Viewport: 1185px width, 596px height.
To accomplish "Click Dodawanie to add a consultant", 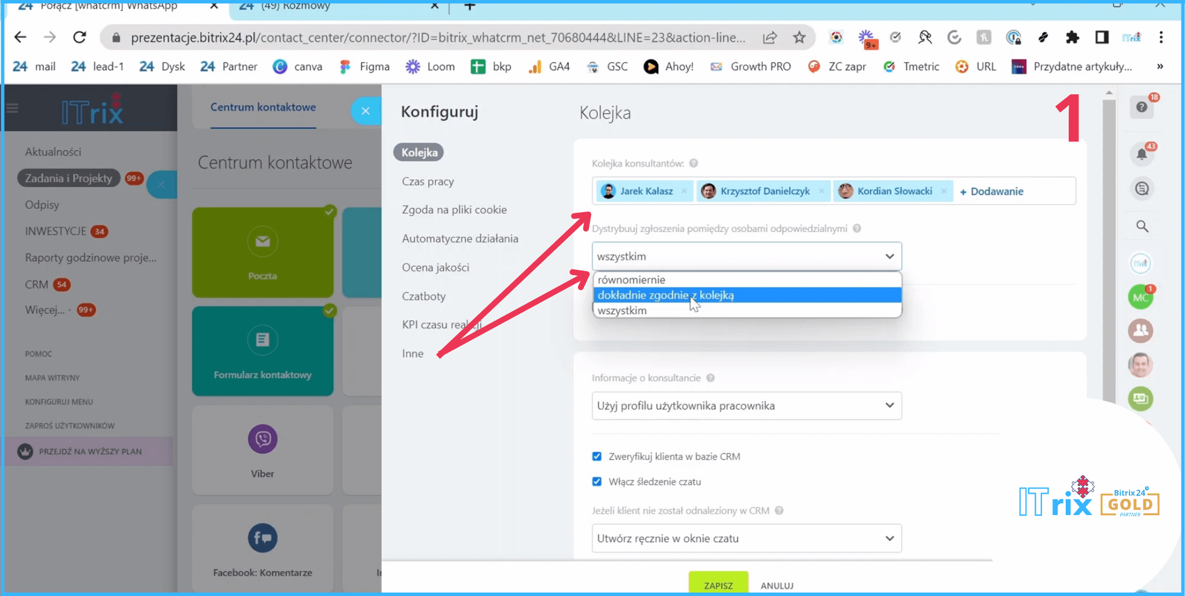I will pos(992,191).
